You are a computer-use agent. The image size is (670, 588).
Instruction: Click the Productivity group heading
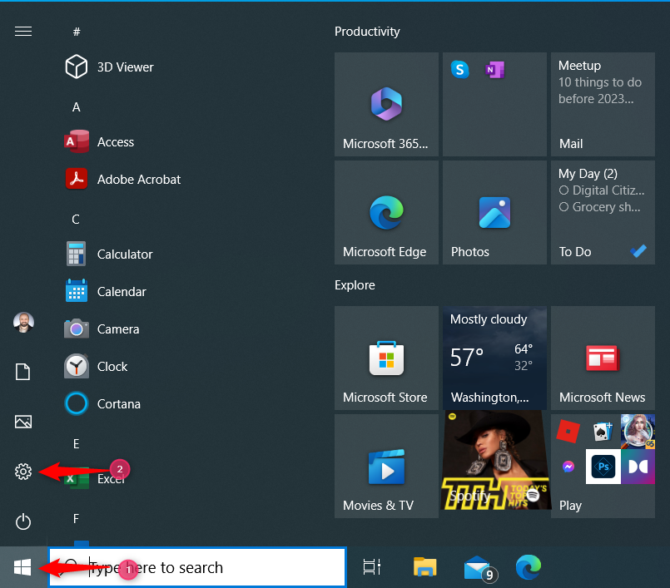tap(367, 32)
